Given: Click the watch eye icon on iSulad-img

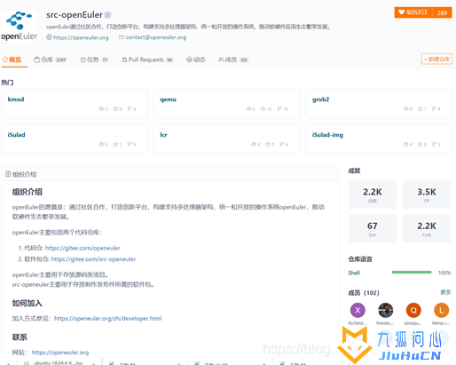Looking at the screenshot, I should [406, 145].
